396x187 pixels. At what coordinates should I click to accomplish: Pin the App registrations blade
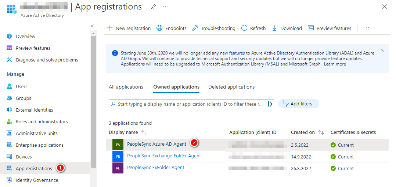pyautogui.click(x=153, y=7)
